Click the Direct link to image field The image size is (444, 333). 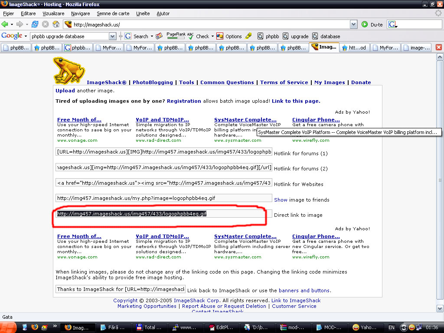pos(163,214)
